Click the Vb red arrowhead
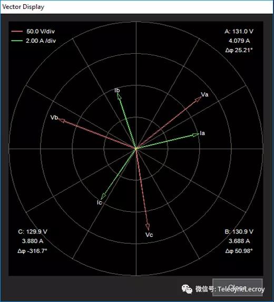The height and width of the screenshot is (302, 274). pyautogui.click(x=61, y=120)
